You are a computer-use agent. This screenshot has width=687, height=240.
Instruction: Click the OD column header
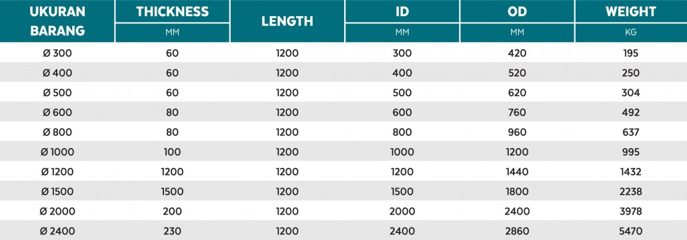pos(517,11)
